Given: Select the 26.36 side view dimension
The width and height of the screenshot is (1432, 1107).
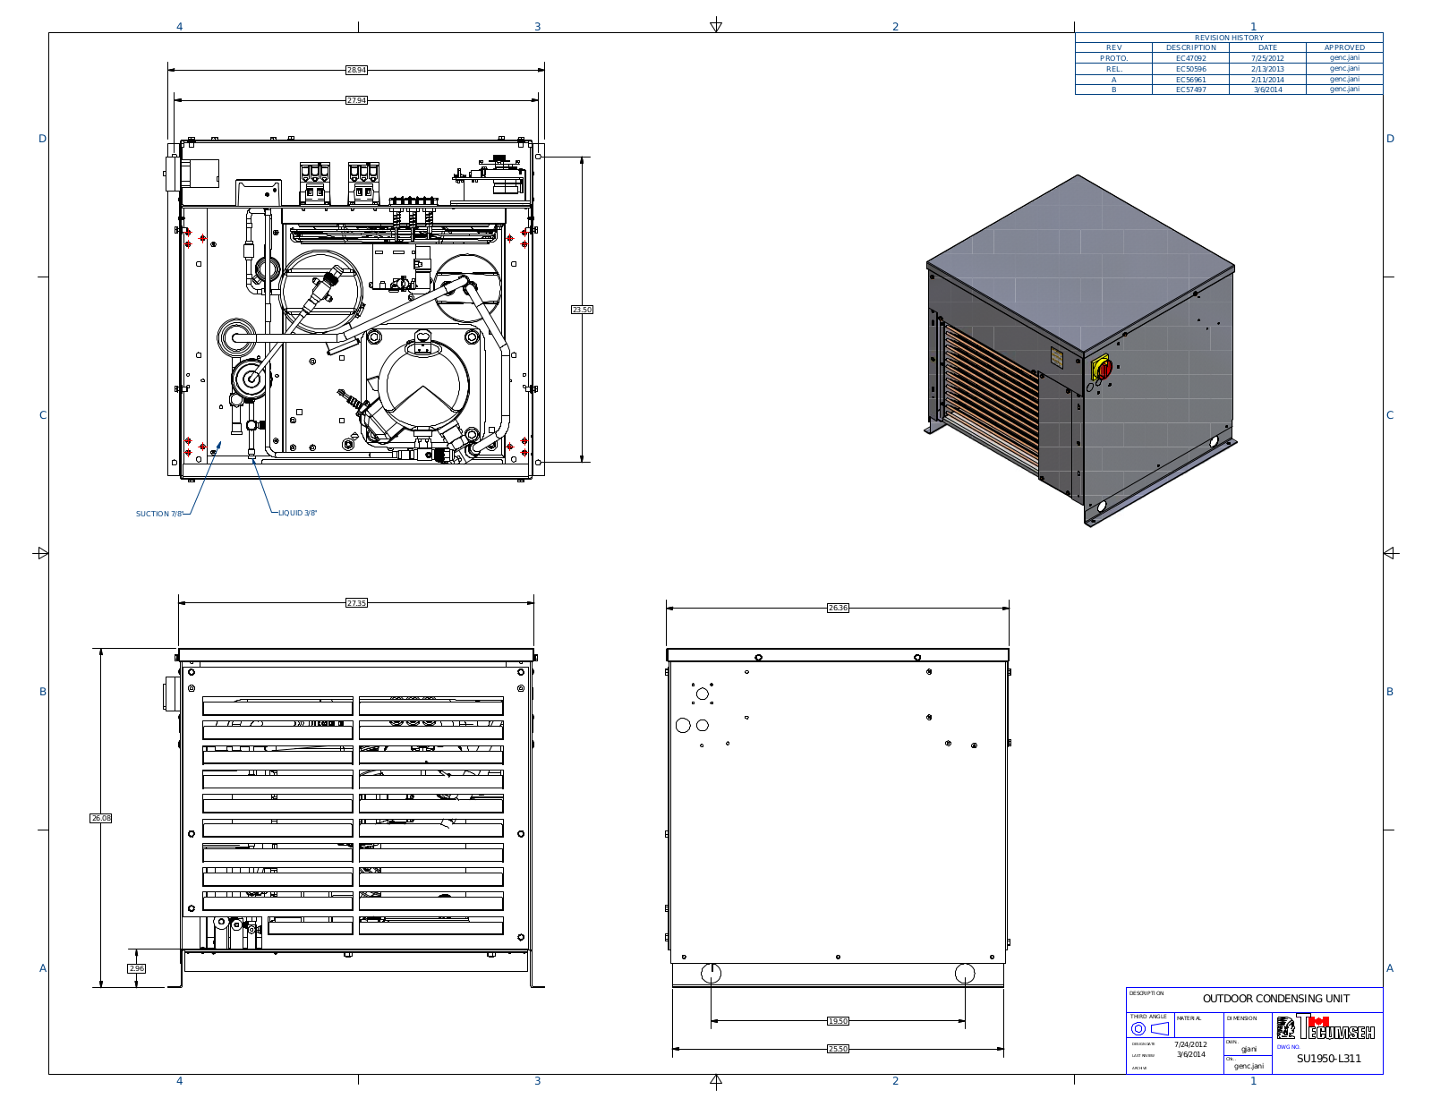Looking at the screenshot, I should [x=838, y=608].
